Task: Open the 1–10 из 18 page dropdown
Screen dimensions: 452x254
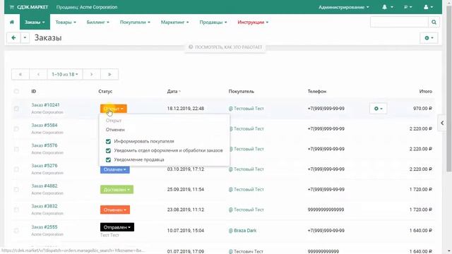Action: pos(65,74)
